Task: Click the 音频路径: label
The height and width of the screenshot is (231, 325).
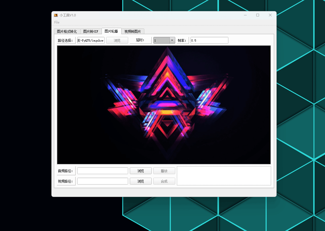Action: coord(65,171)
